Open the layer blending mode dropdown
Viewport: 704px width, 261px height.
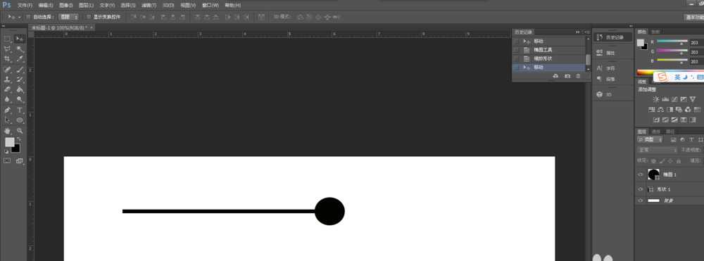coord(658,150)
